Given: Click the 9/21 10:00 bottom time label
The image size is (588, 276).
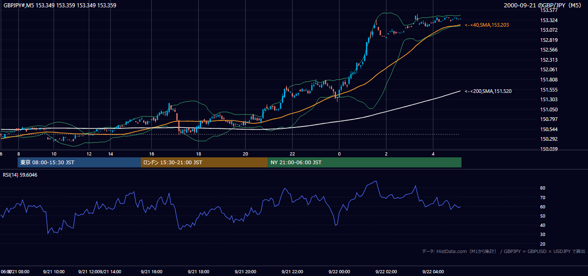Looking at the screenshot, I should click(x=54, y=272).
